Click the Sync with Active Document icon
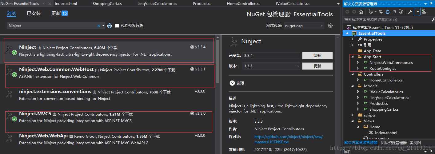Image resolution: width=435 pixels, height=154 pixels. (x=381, y=12)
